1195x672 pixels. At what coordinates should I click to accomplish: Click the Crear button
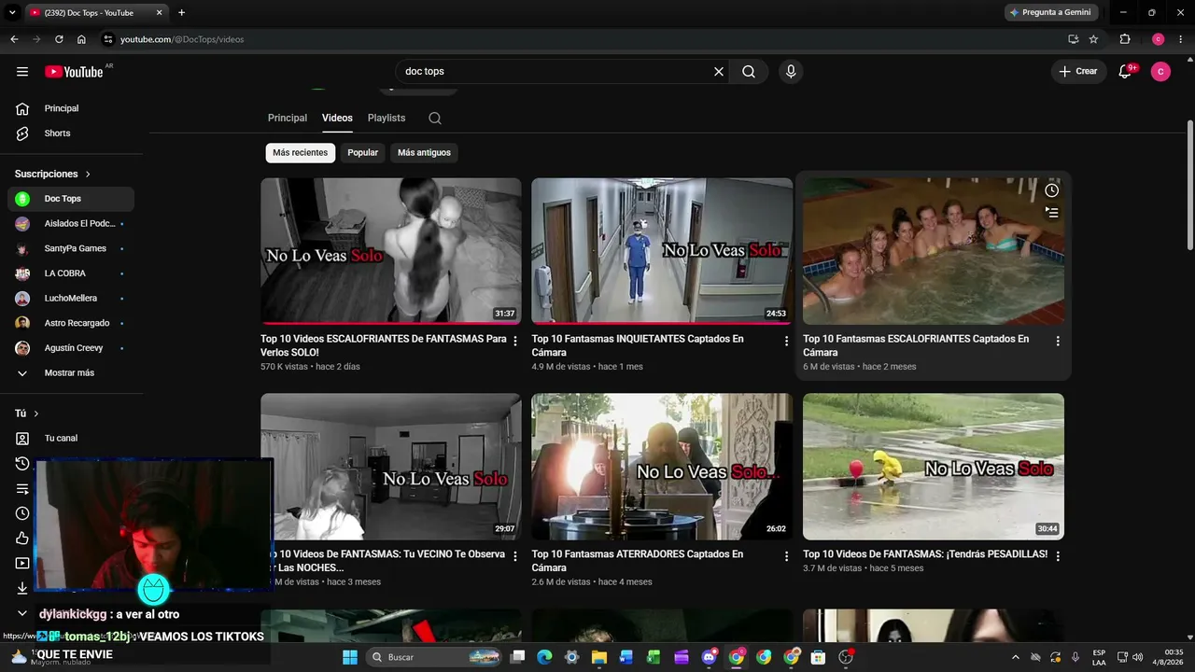[x=1078, y=72]
